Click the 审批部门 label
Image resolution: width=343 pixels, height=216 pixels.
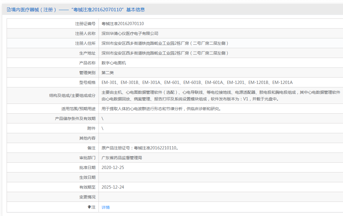(87, 158)
